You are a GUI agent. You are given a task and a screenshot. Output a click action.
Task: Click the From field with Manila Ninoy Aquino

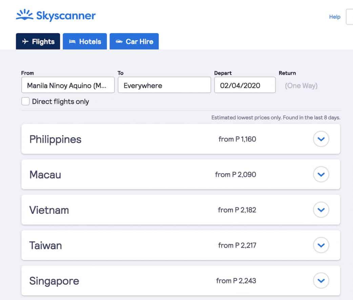click(x=68, y=85)
